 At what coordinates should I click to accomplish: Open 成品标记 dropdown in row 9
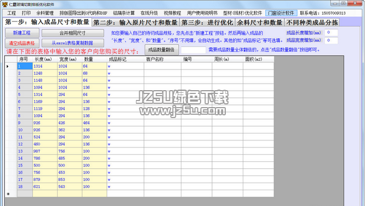(109, 123)
